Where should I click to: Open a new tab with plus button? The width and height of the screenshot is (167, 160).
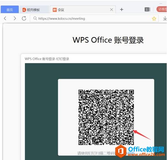[x=122, y=10]
